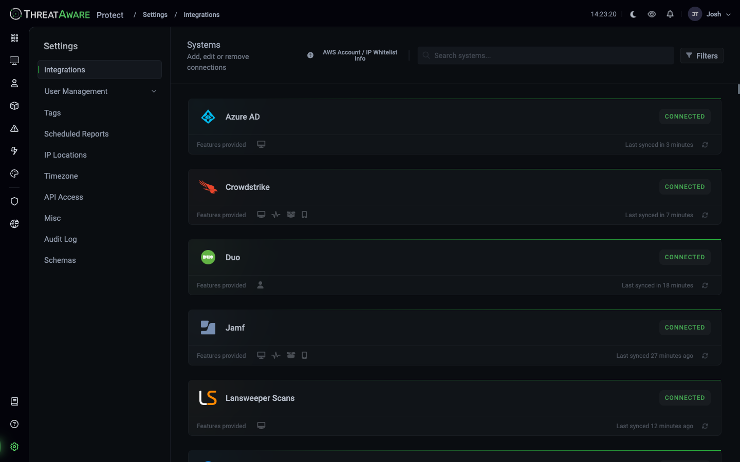The image size is (740, 462).
Task: Open the help question mark in left rail
Action: coord(14,424)
